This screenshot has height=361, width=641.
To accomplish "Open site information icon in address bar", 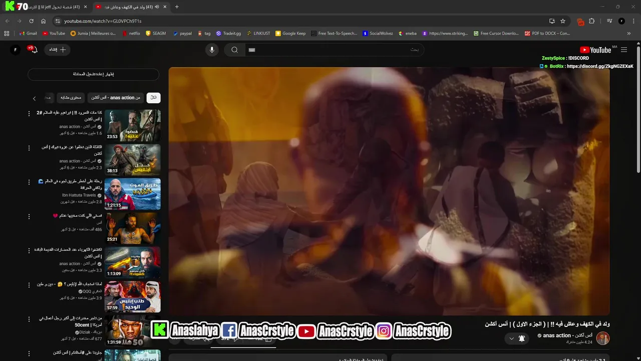I will (58, 21).
